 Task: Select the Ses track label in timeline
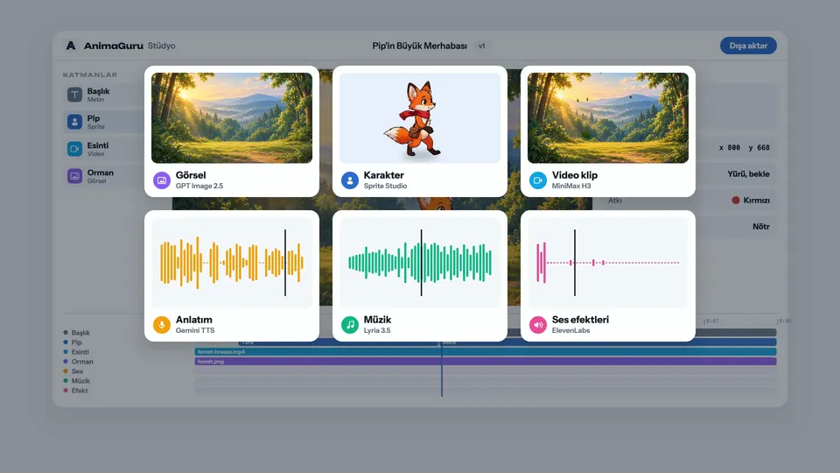coord(77,371)
